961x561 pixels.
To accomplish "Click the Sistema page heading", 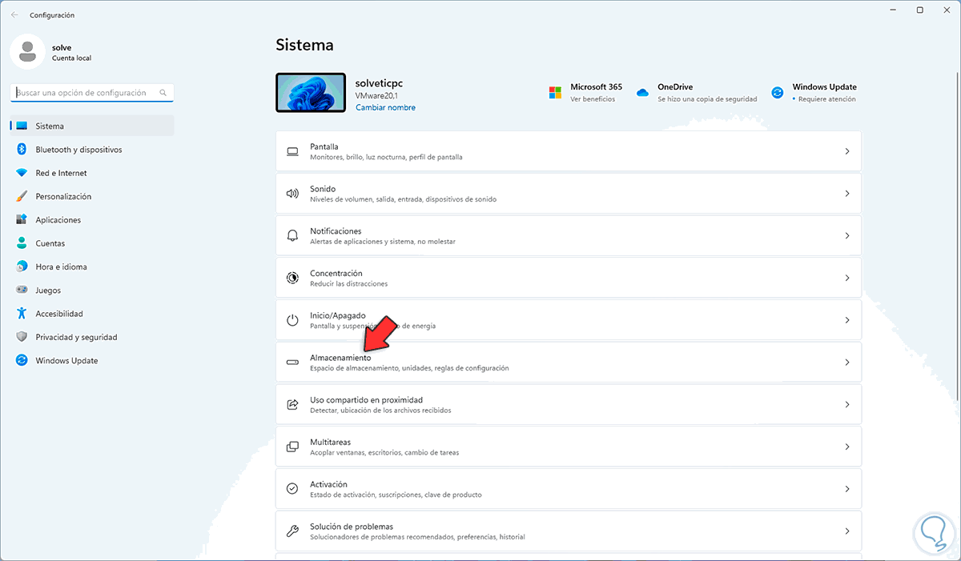I will pos(304,45).
